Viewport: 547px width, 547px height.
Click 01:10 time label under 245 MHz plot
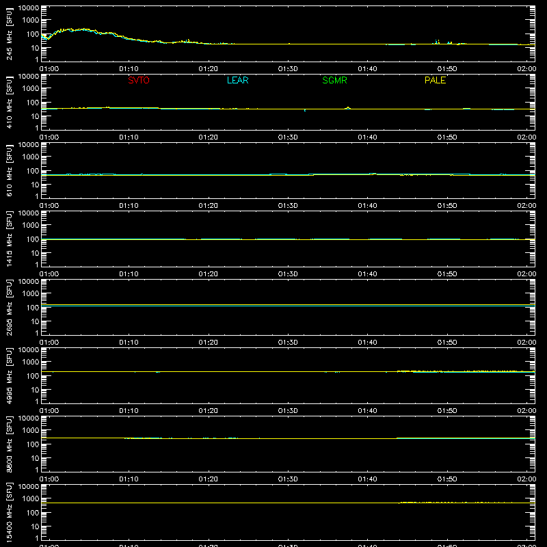pos(129,69)
